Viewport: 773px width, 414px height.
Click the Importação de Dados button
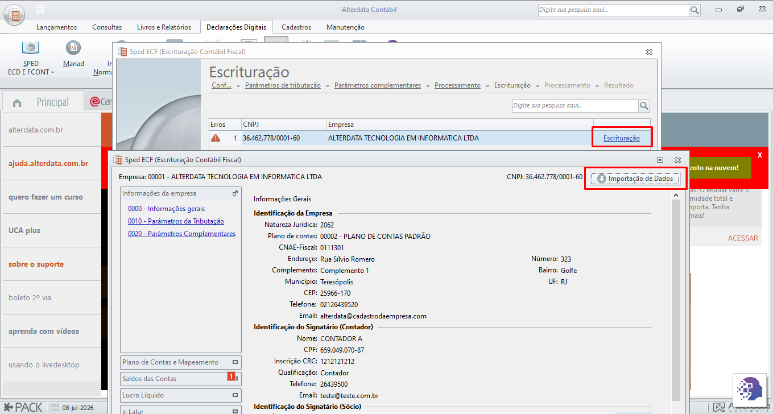tap(635, 179)
